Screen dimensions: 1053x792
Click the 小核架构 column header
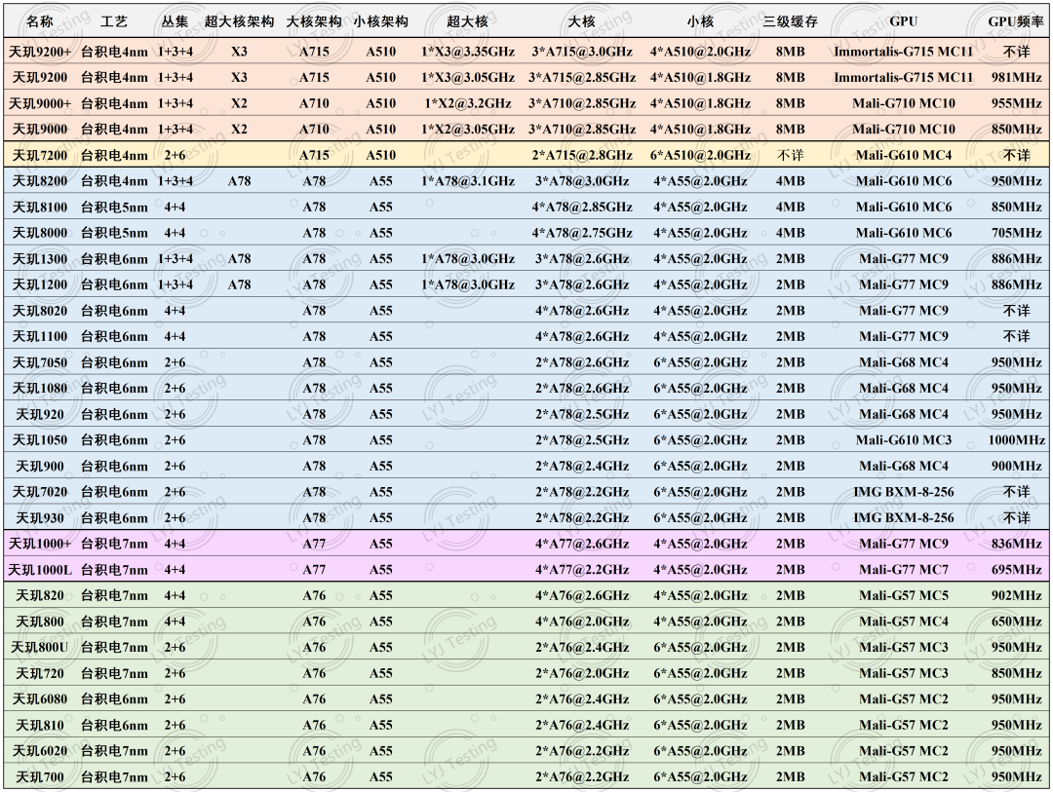pos(381,21)
